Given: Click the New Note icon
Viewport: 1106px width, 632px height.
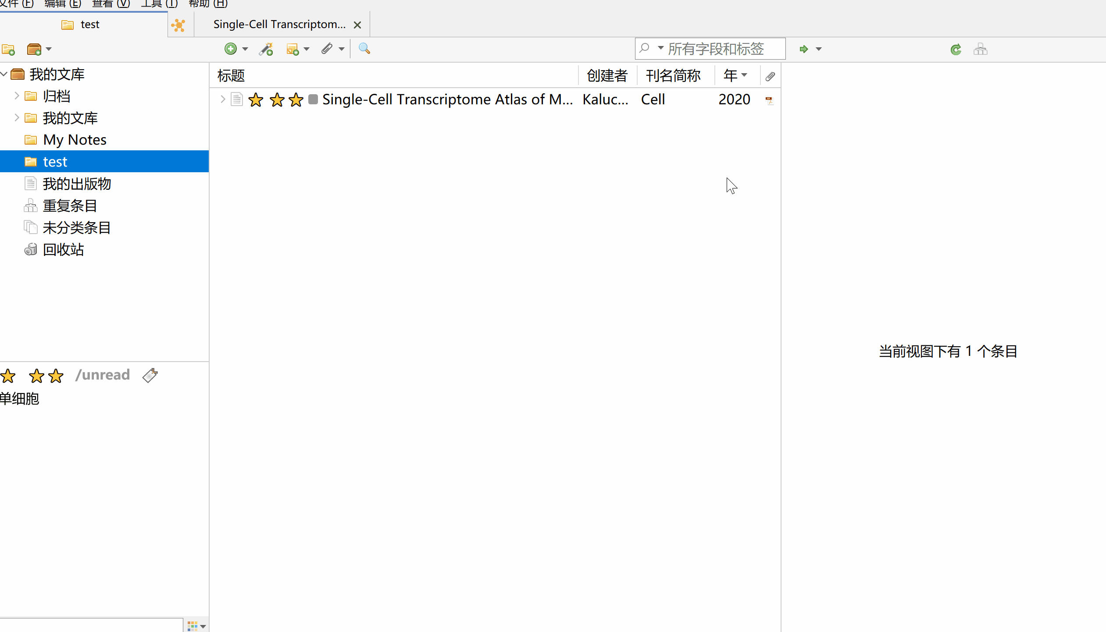Looking at the screenshot, I should 293,49.
